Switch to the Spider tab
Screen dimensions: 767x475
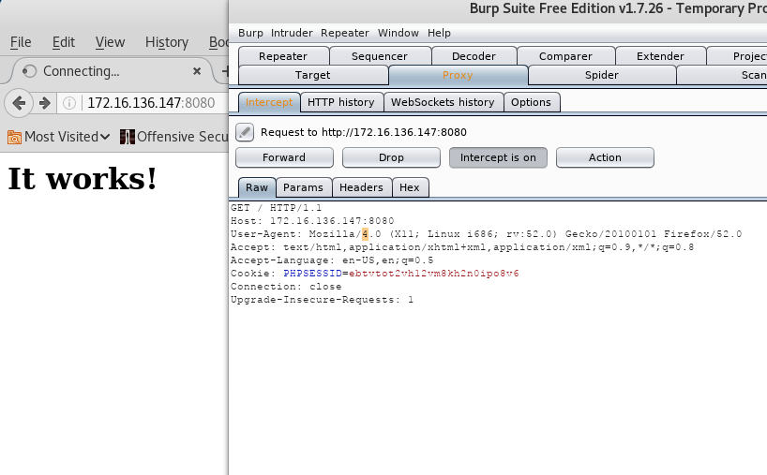(x=602, y=75)
